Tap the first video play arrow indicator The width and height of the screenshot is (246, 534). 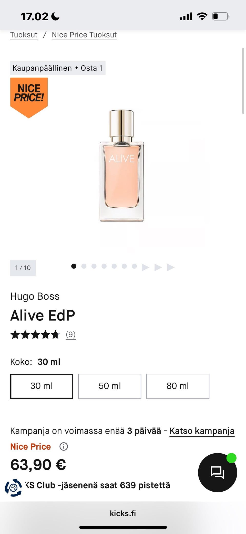146,267
